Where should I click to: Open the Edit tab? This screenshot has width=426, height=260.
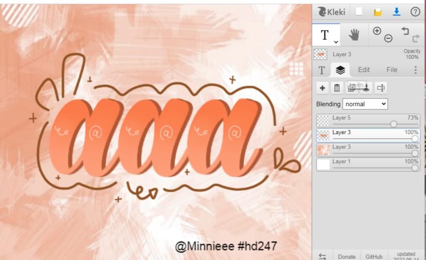click(x=364, y=70)
